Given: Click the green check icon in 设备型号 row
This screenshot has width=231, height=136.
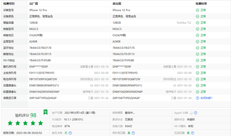Looking at the screenshot, I should point(197,10).
